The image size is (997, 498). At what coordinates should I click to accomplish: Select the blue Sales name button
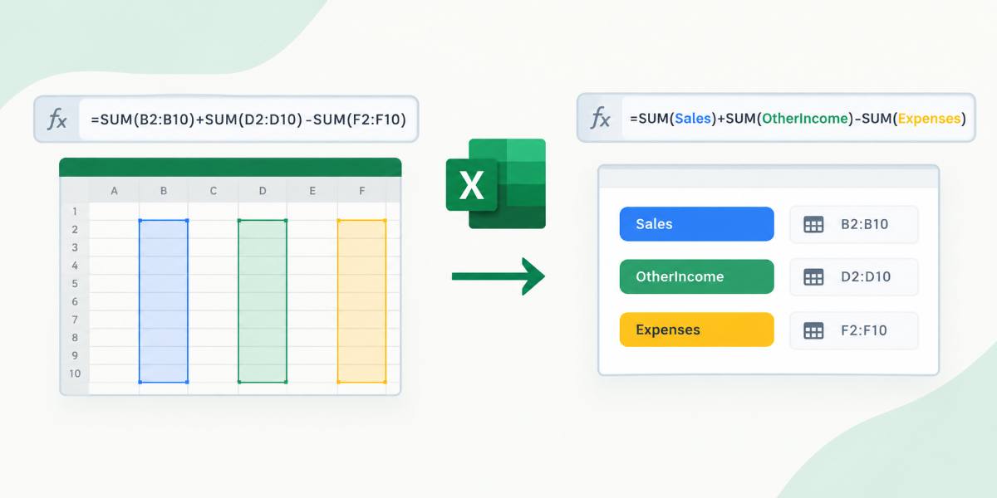click(x=696, y=224)
